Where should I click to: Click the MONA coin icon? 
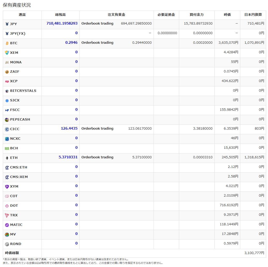click(7, 62)
